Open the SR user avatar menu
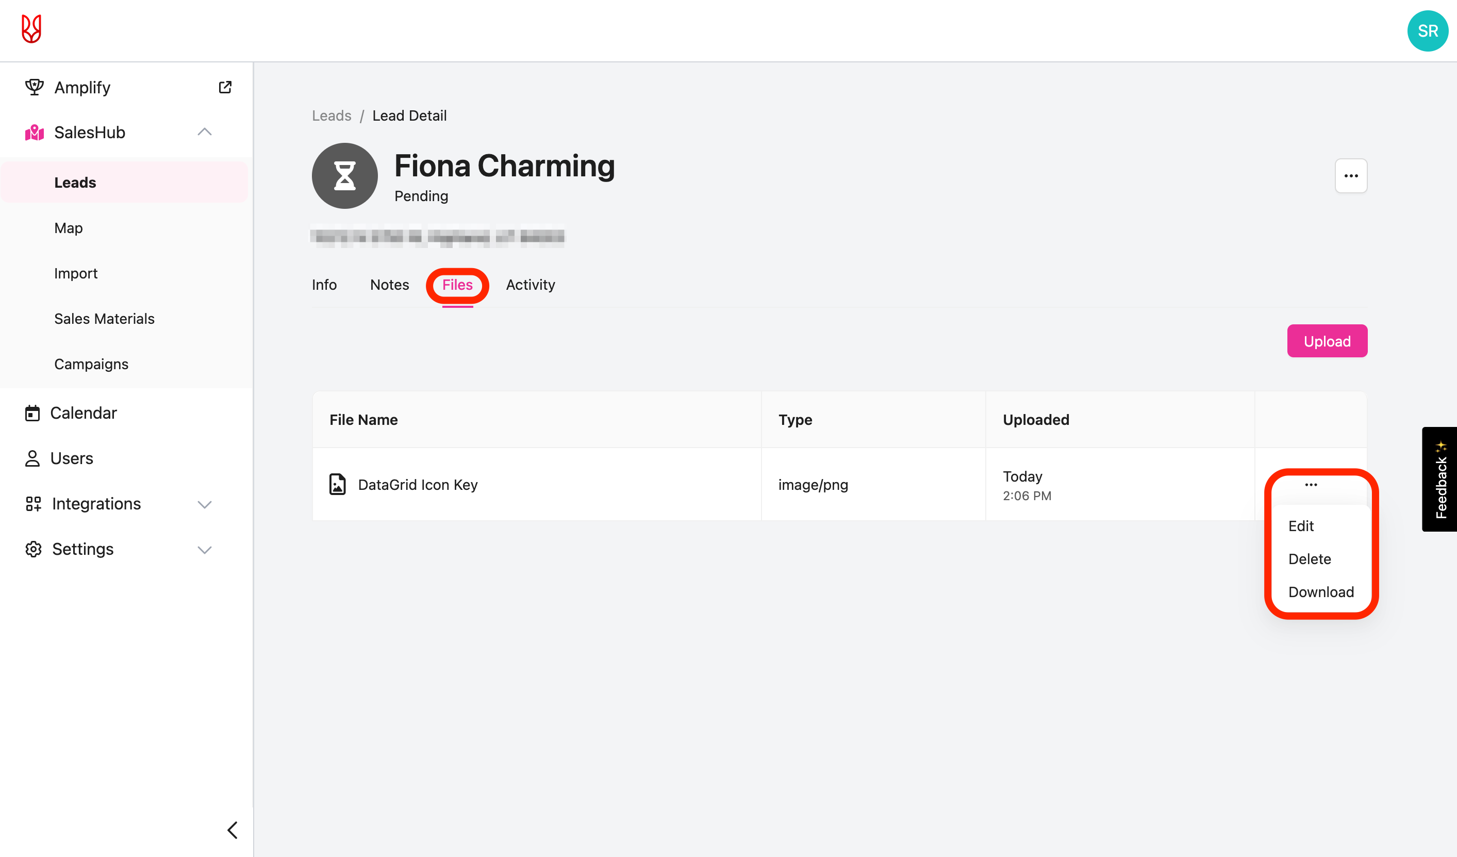The image size is (1457, 857). [x=1427, y=31]
